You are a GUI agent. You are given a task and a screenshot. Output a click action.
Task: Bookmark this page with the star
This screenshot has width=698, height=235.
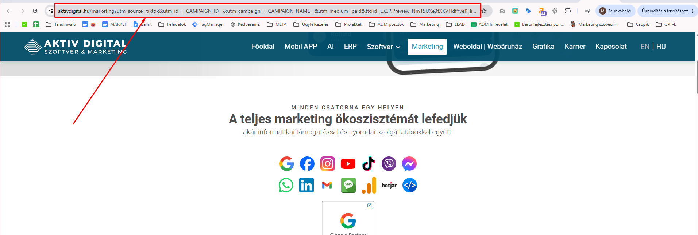pos(484,11)
